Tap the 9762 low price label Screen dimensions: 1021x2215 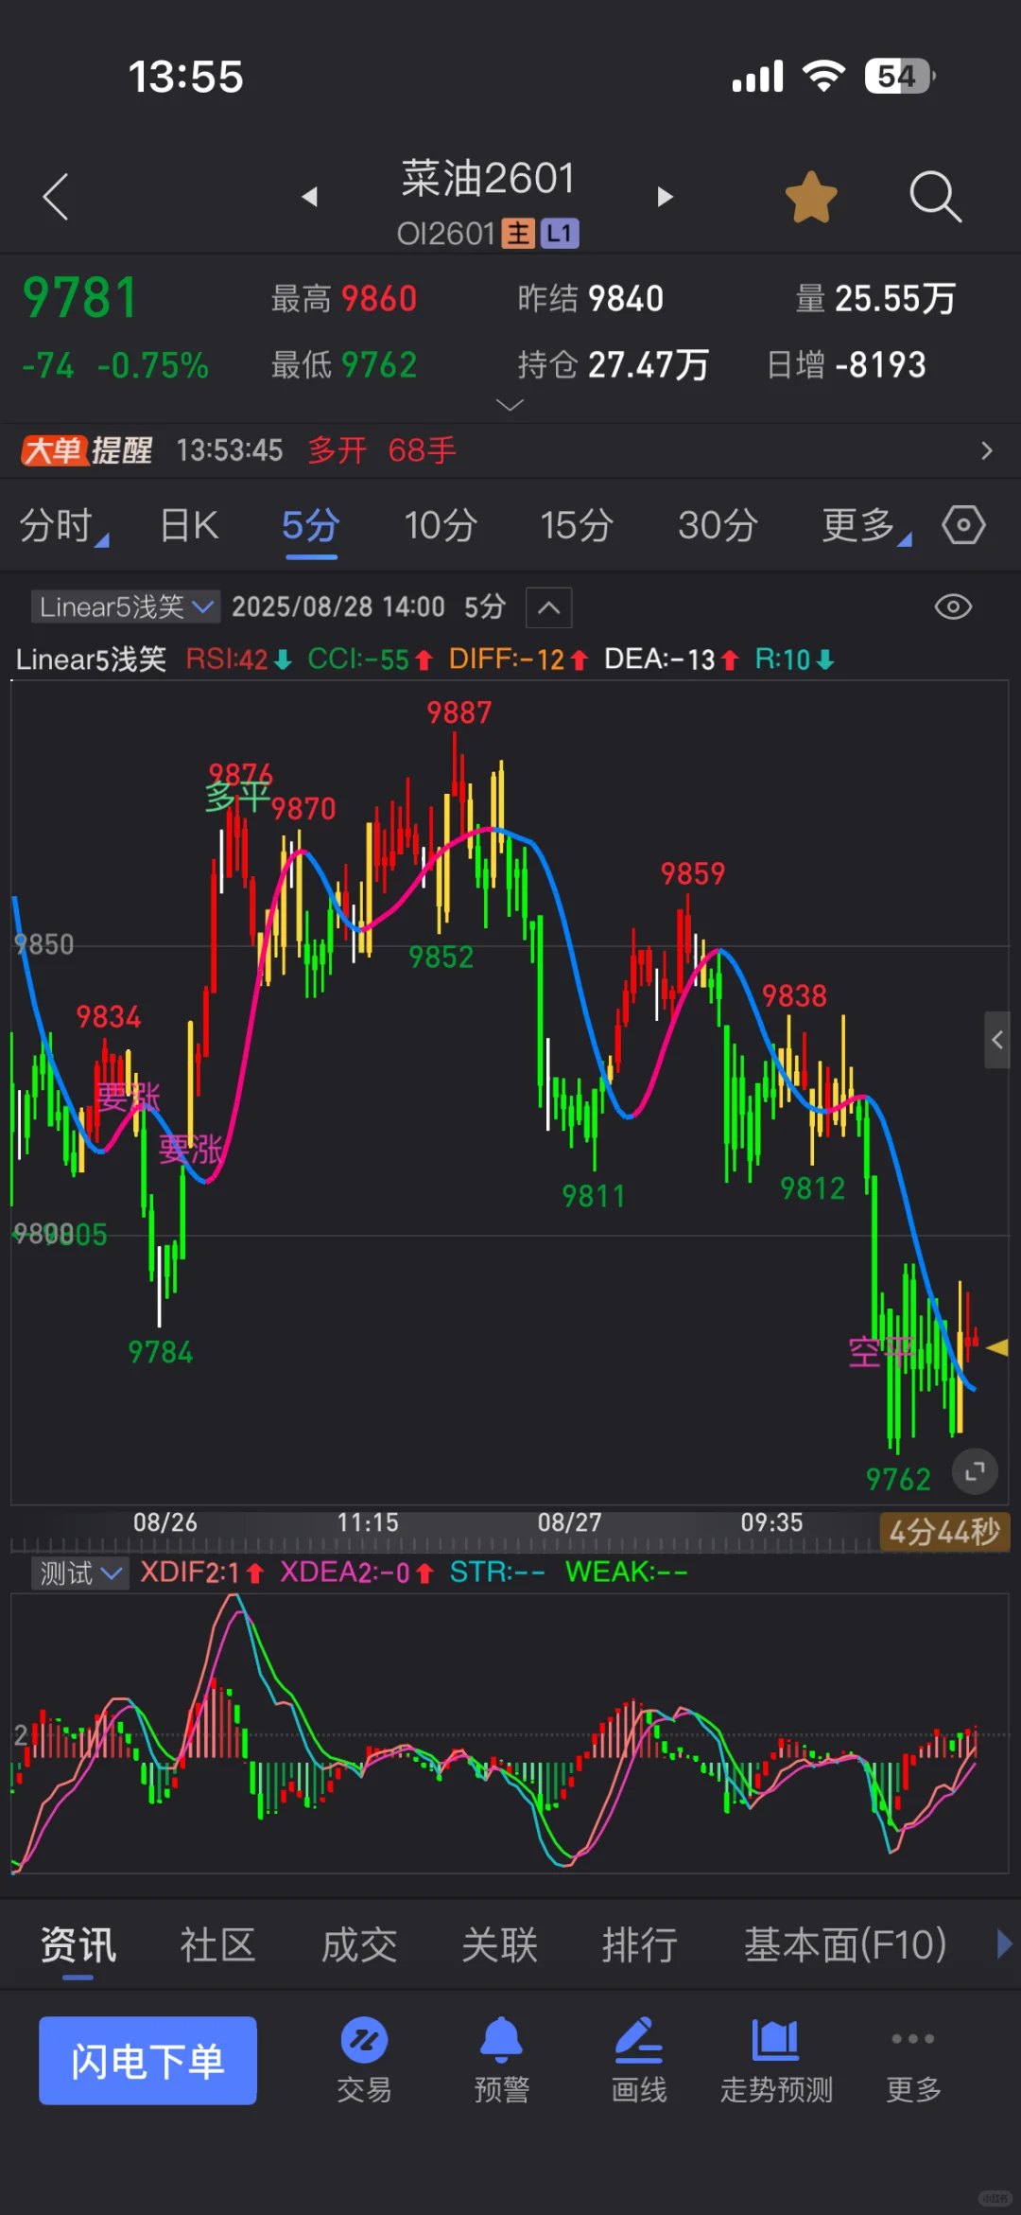898,1479
